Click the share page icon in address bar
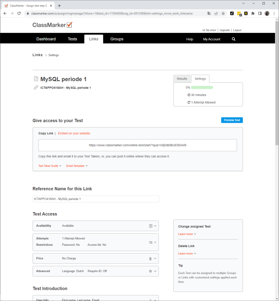This screenshot has height=301, width=279. [x=216, y=13]
